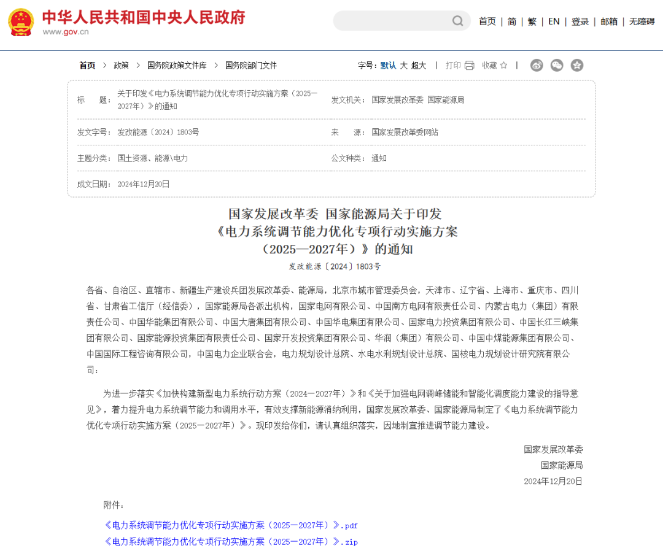This screenshot has width=663, height=559.
Task: Open the 无障碍 accessibility mode
Action: [642, 21]
